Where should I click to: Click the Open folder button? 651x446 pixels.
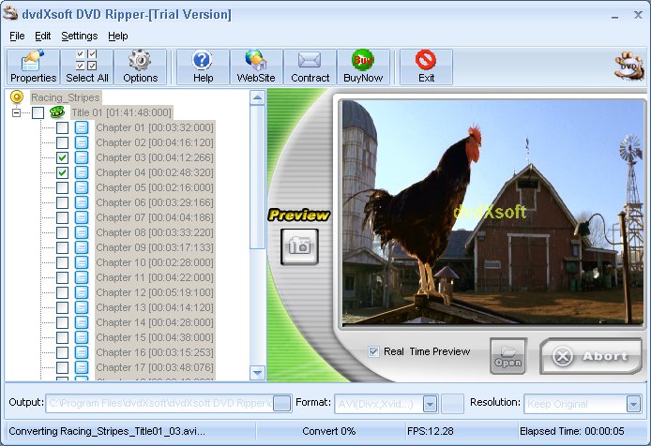508,356
